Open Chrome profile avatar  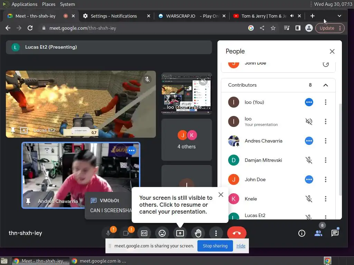coord(309,28)
